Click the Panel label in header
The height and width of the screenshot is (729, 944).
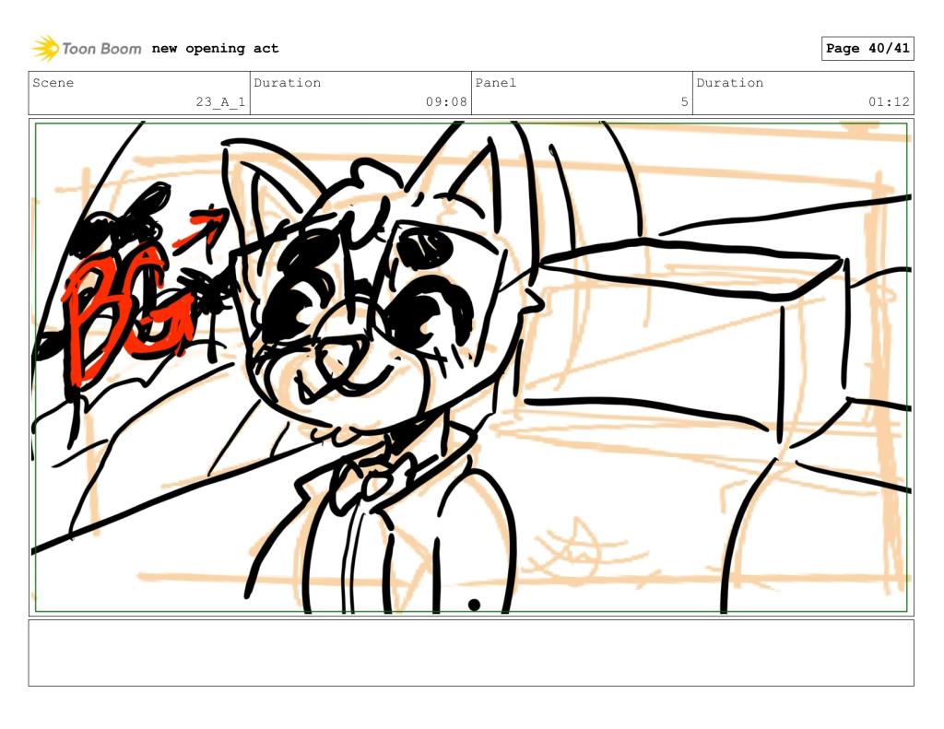pos(495,82)
